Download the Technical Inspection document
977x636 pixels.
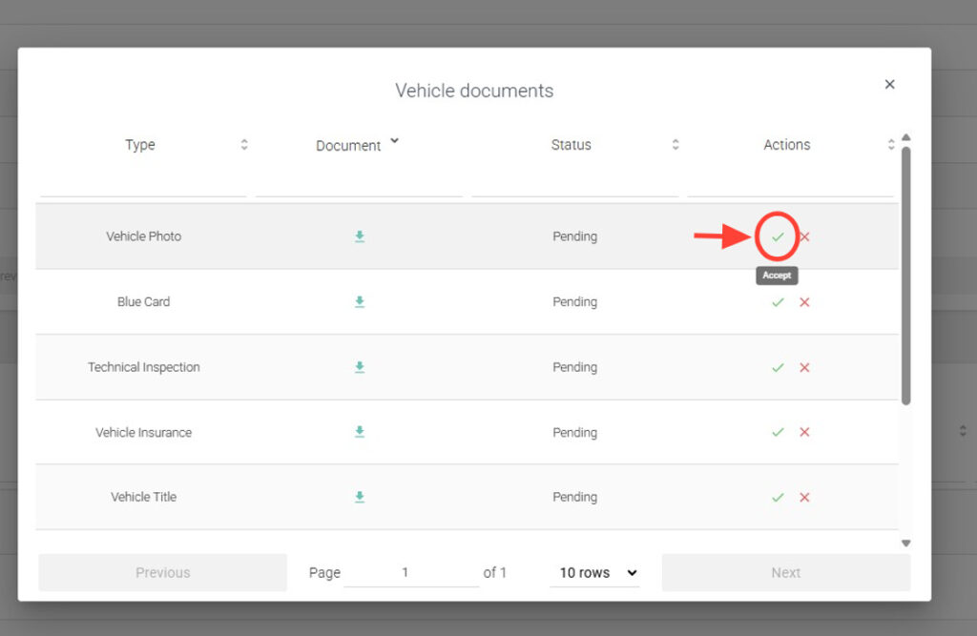(360, 367)
